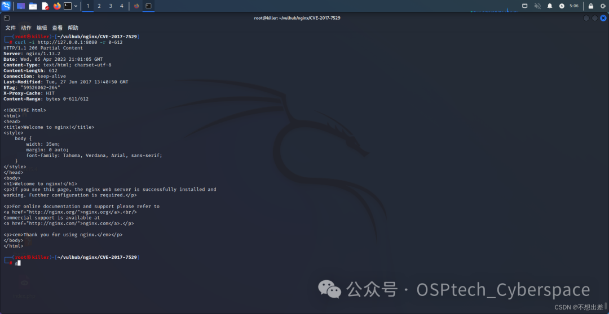609x314 pixels.
Task: Click the http://nginx.com/ href line
Action: (x=69, y=223)
